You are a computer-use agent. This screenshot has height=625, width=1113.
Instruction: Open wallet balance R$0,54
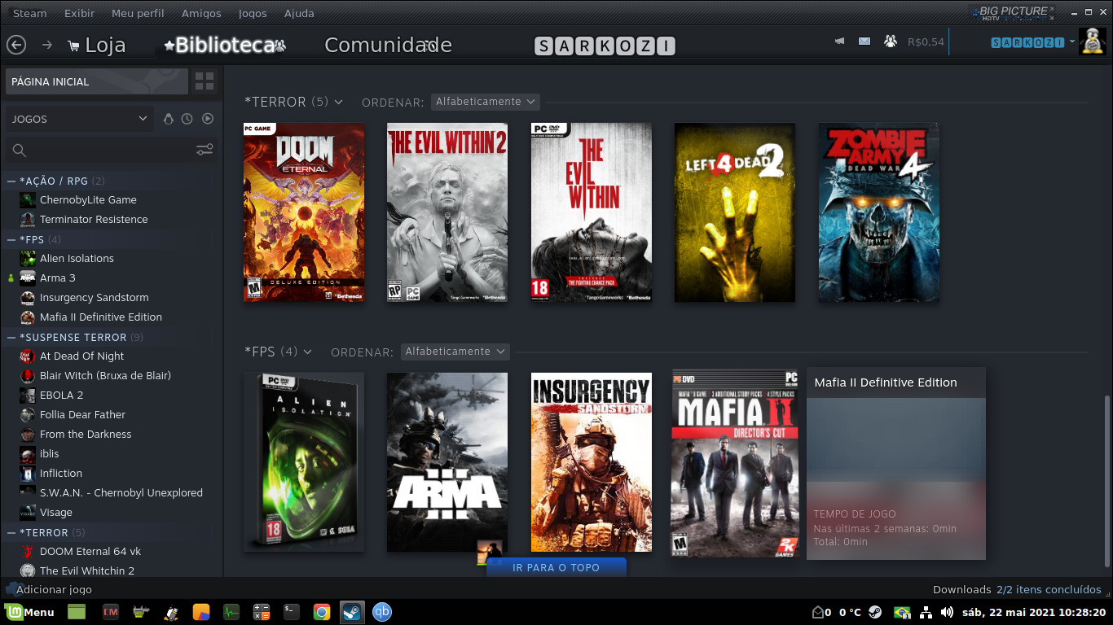tap(926, 42)
